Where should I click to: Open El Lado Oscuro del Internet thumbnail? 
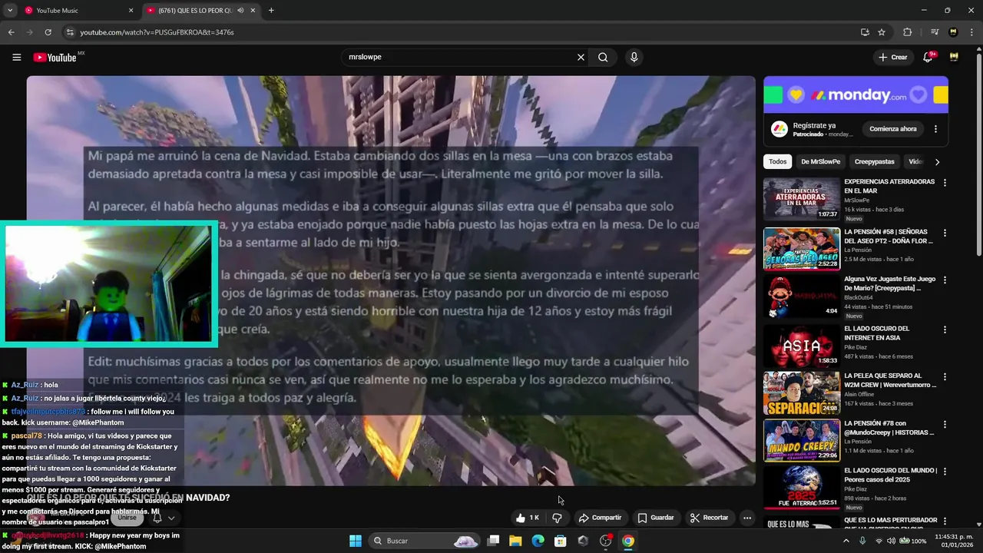point(801,345)
